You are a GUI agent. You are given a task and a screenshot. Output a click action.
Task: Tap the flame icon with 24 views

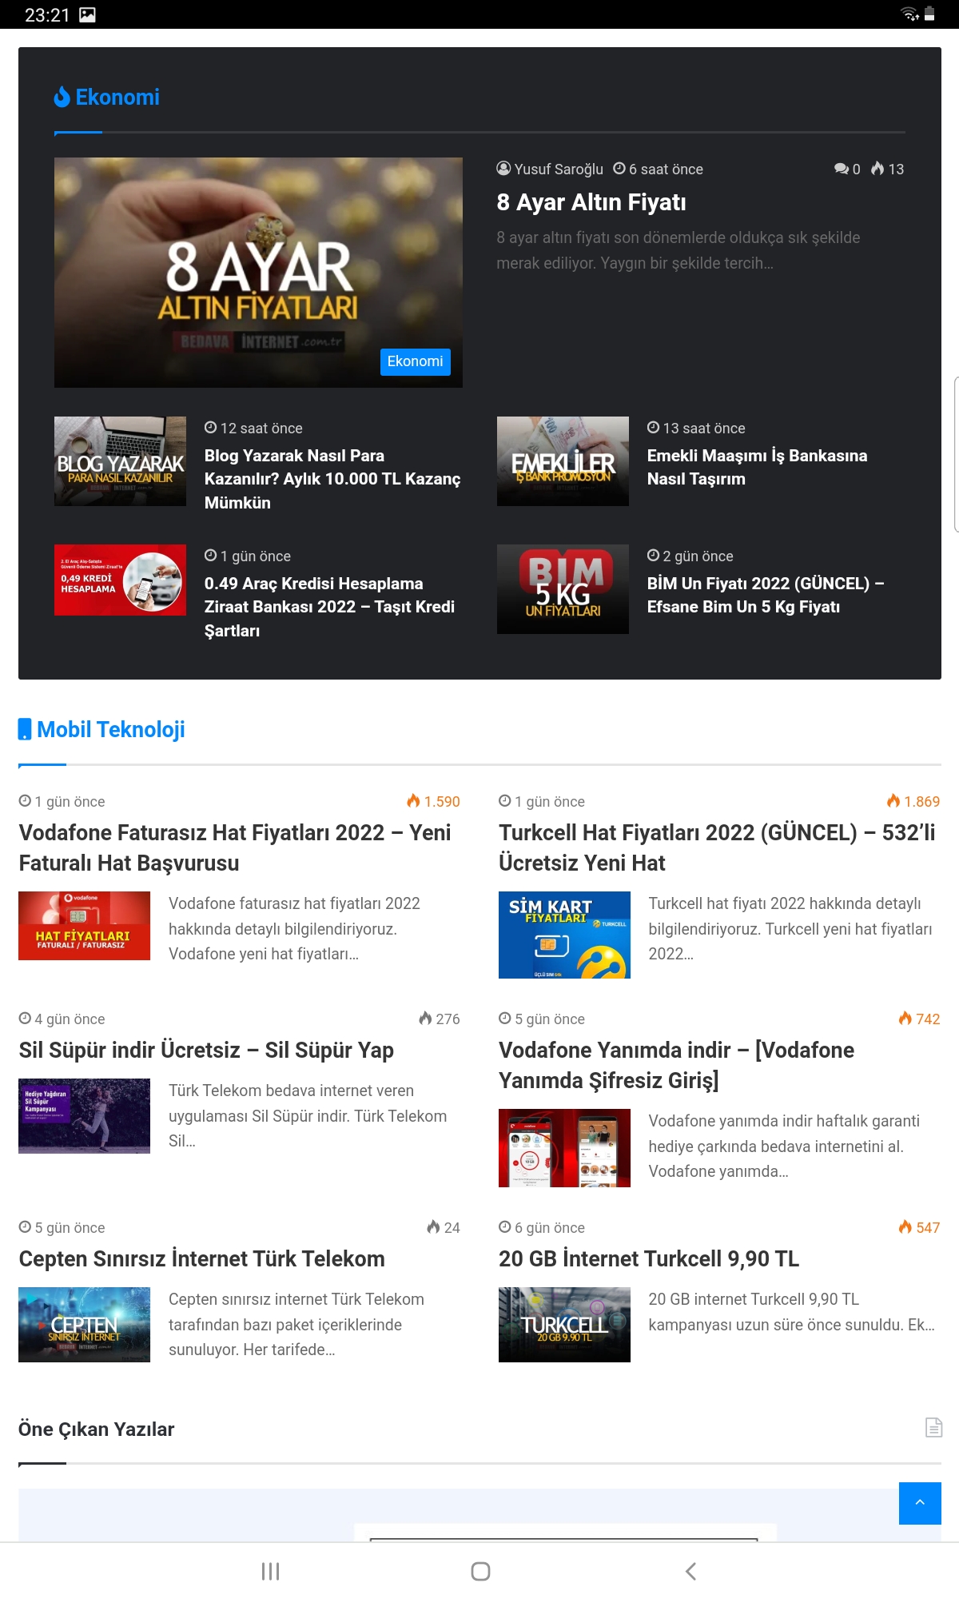433,1226
